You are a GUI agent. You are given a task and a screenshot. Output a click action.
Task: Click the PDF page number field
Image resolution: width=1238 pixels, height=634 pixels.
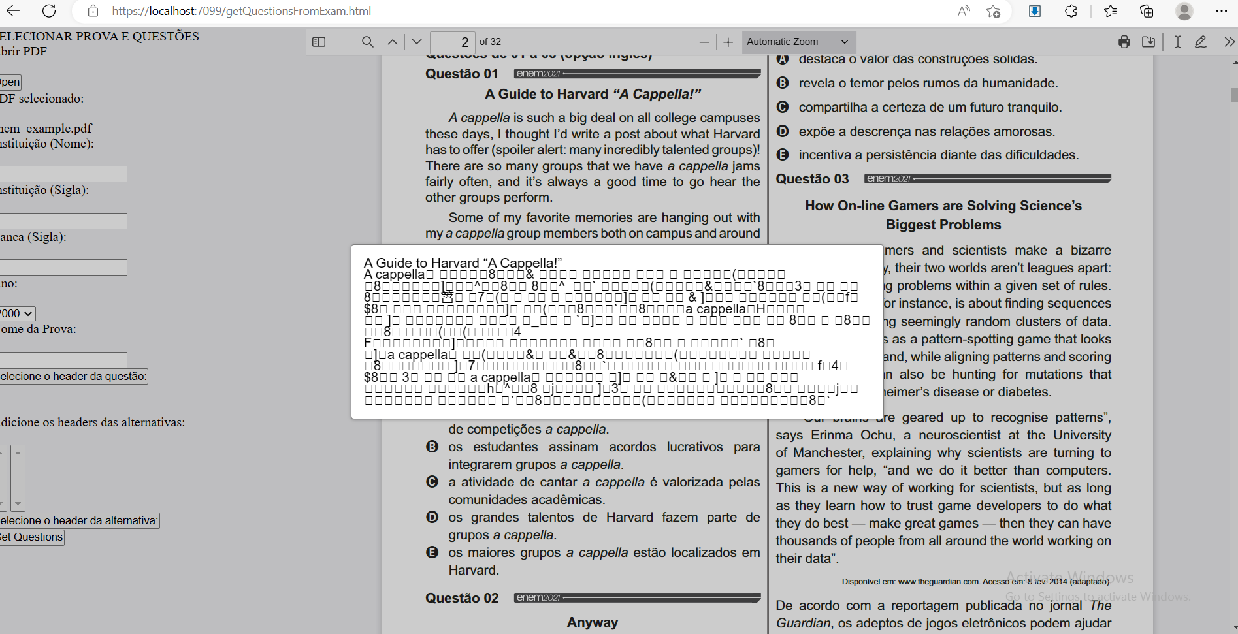coord(452,42)
